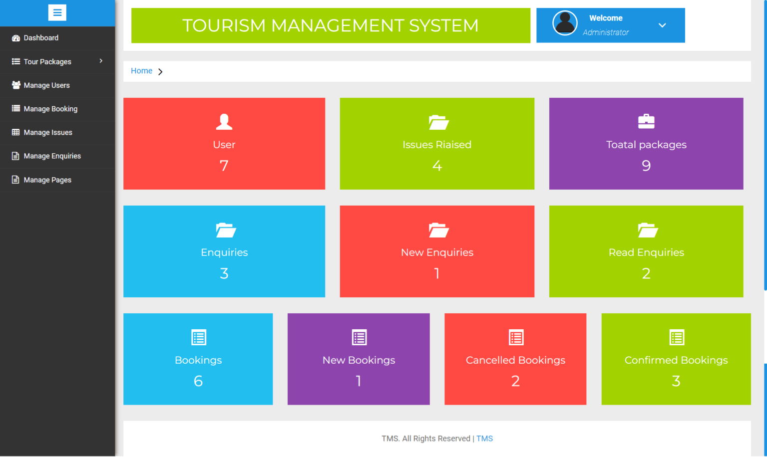
Task: Click the Toatal packages label
Action: 646,145
